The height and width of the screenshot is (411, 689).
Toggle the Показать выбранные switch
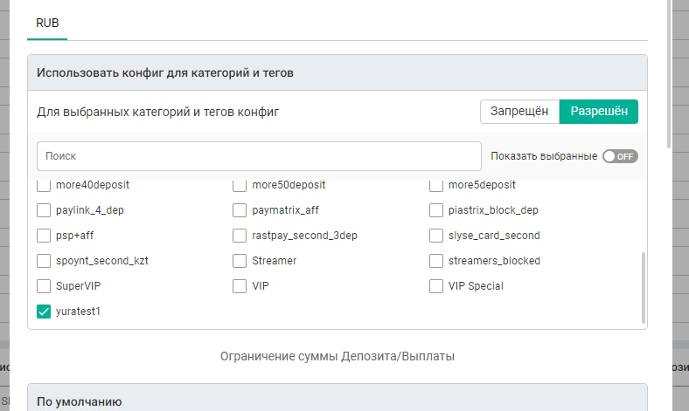pyautogui.click(x=620, y=156)
